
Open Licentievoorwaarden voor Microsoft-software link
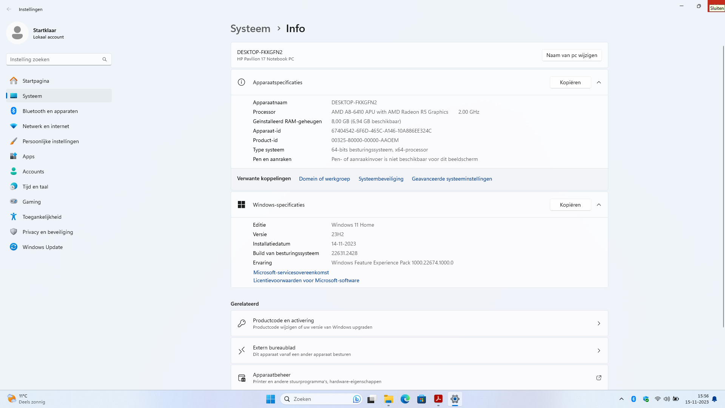pyautogui.click(x=306, y=280)
